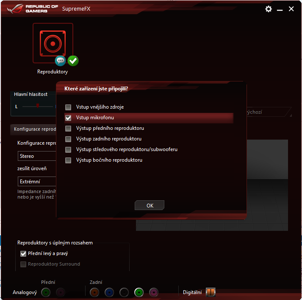This screenshot has height=300, width=302.
Task: Click the Zadní jack group label
Action: click(x=96, y=282)
